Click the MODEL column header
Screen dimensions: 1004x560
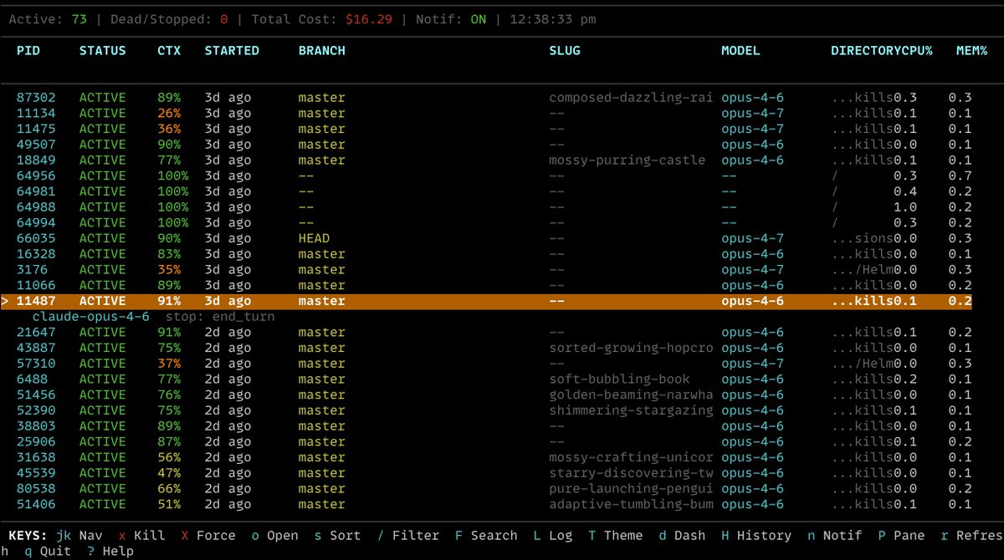[x=741, y=50]
